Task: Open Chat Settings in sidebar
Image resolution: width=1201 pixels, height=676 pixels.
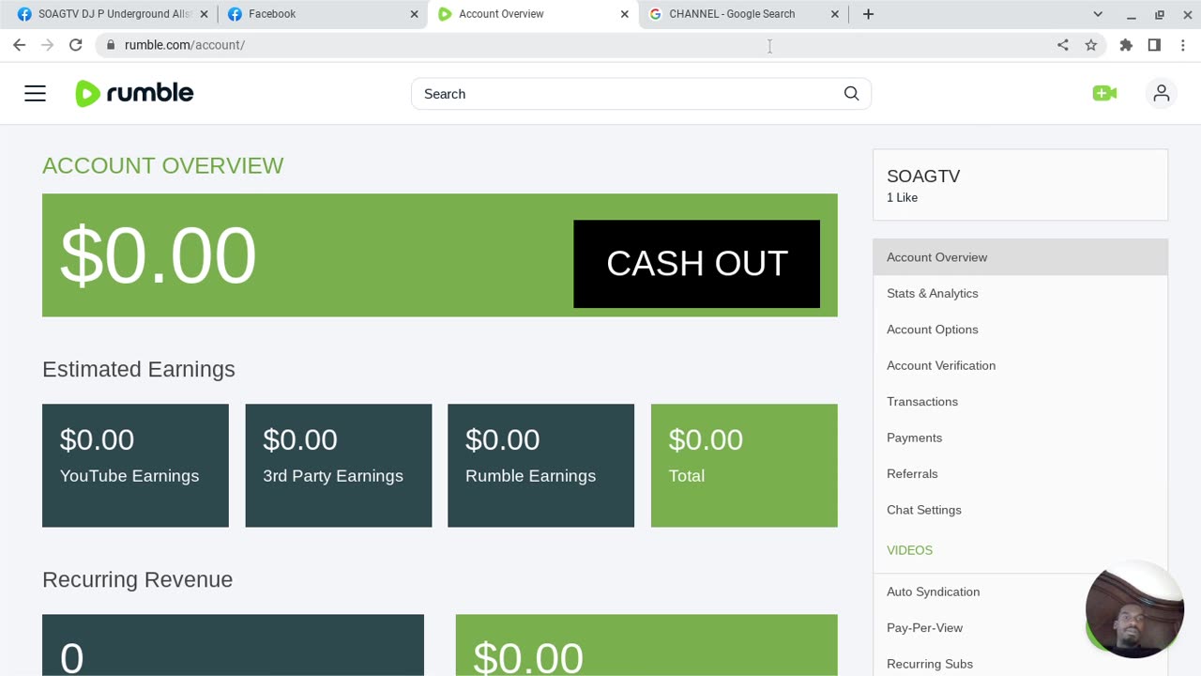Action: tap(1020, 510)
